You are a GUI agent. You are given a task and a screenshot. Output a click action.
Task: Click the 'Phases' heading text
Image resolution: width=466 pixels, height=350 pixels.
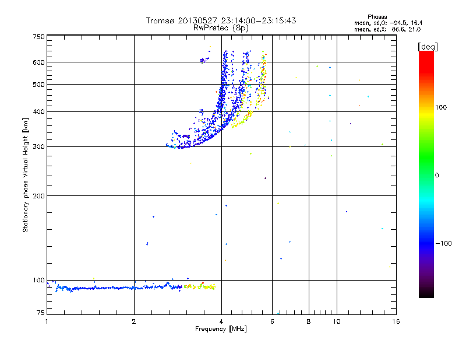pos(377,17)
